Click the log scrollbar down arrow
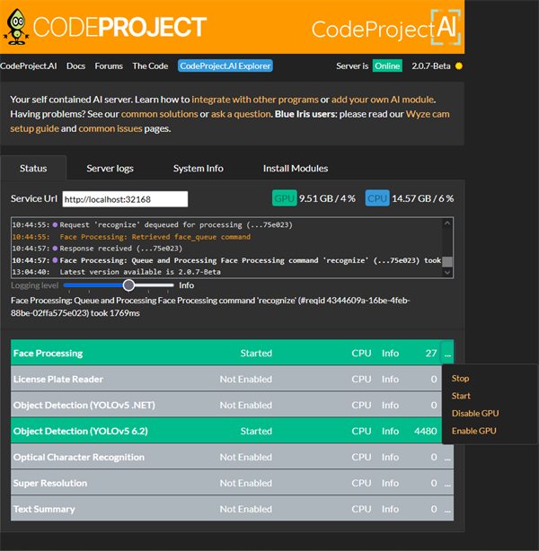 point(447,272)
